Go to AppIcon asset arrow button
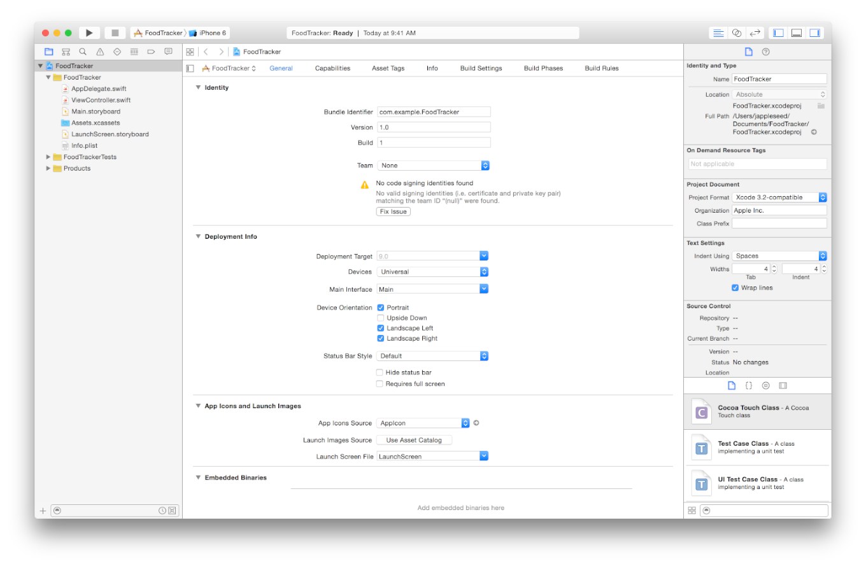 pos(476,423)
